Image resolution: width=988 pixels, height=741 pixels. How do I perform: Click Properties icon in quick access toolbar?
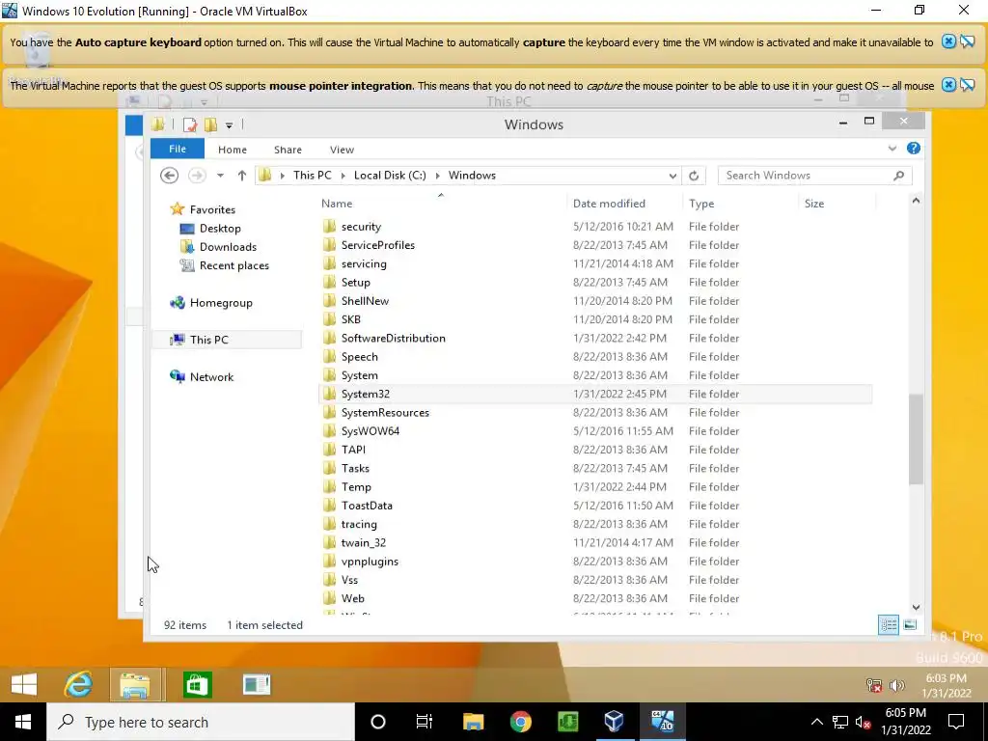click(190, 124)
